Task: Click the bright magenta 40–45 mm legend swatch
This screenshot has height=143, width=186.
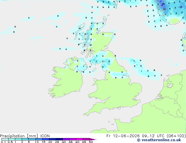Action: (80, 139)
